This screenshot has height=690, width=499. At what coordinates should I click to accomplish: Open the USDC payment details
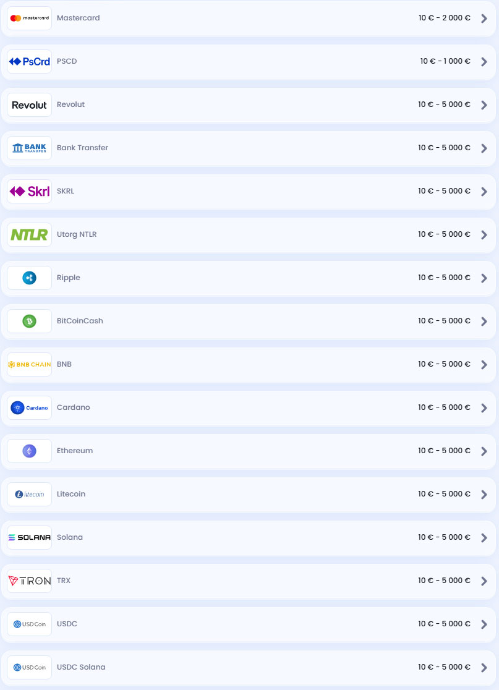(484, 624)
